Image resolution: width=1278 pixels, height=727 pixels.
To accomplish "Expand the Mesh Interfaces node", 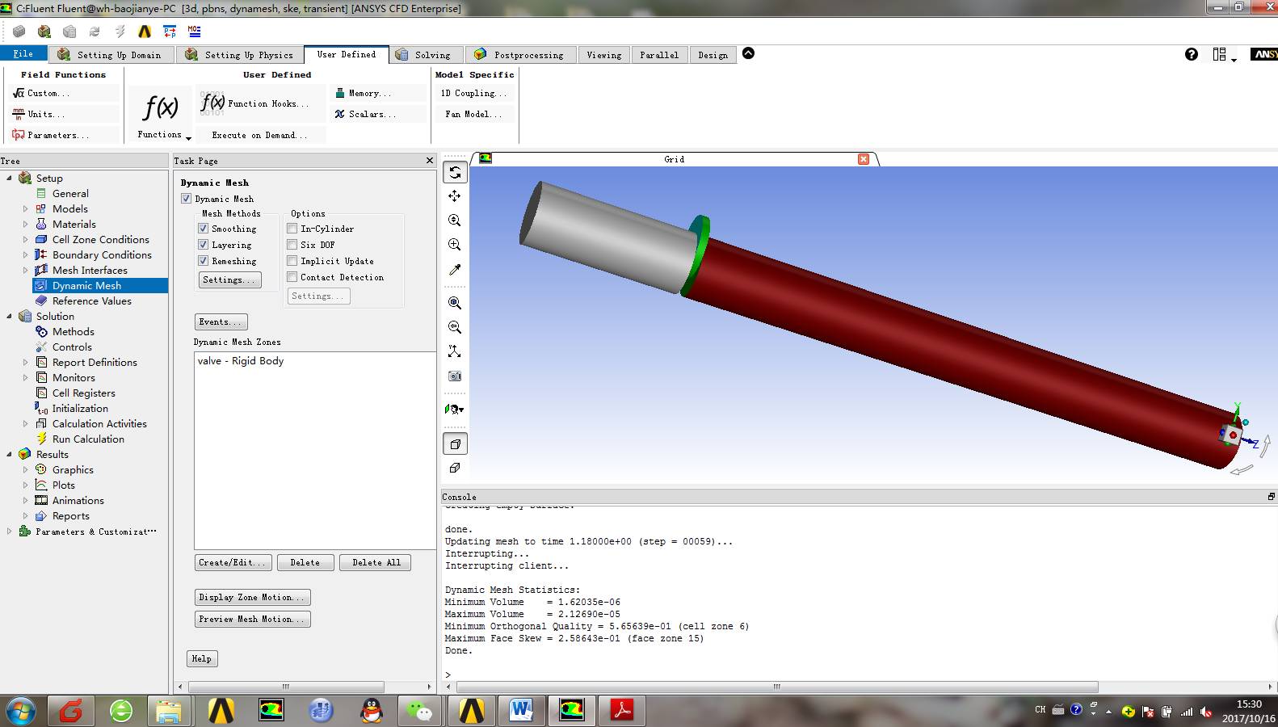I will [25, 270].
